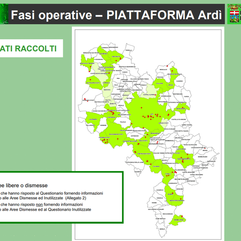Click the ALBUGNANO label on the map
Viewport: 241px width, 241px height.
(x=98, y=60)
